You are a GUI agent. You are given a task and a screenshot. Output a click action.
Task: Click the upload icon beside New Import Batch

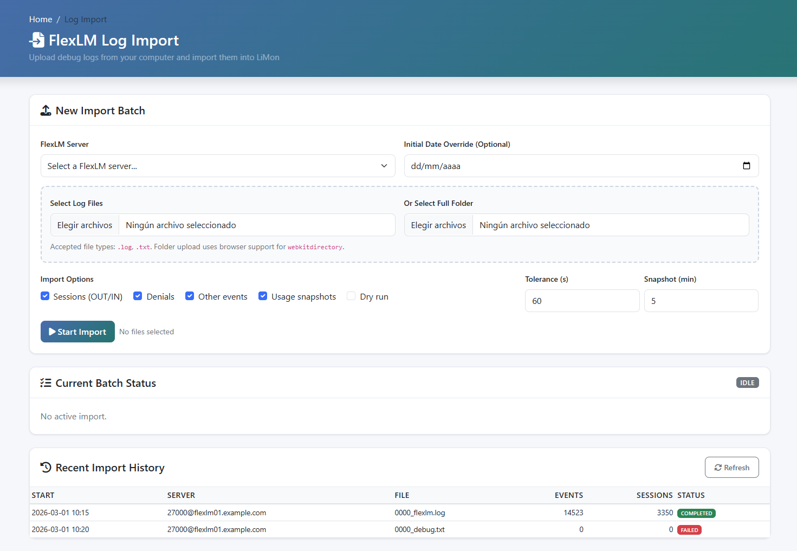(47, 110)
